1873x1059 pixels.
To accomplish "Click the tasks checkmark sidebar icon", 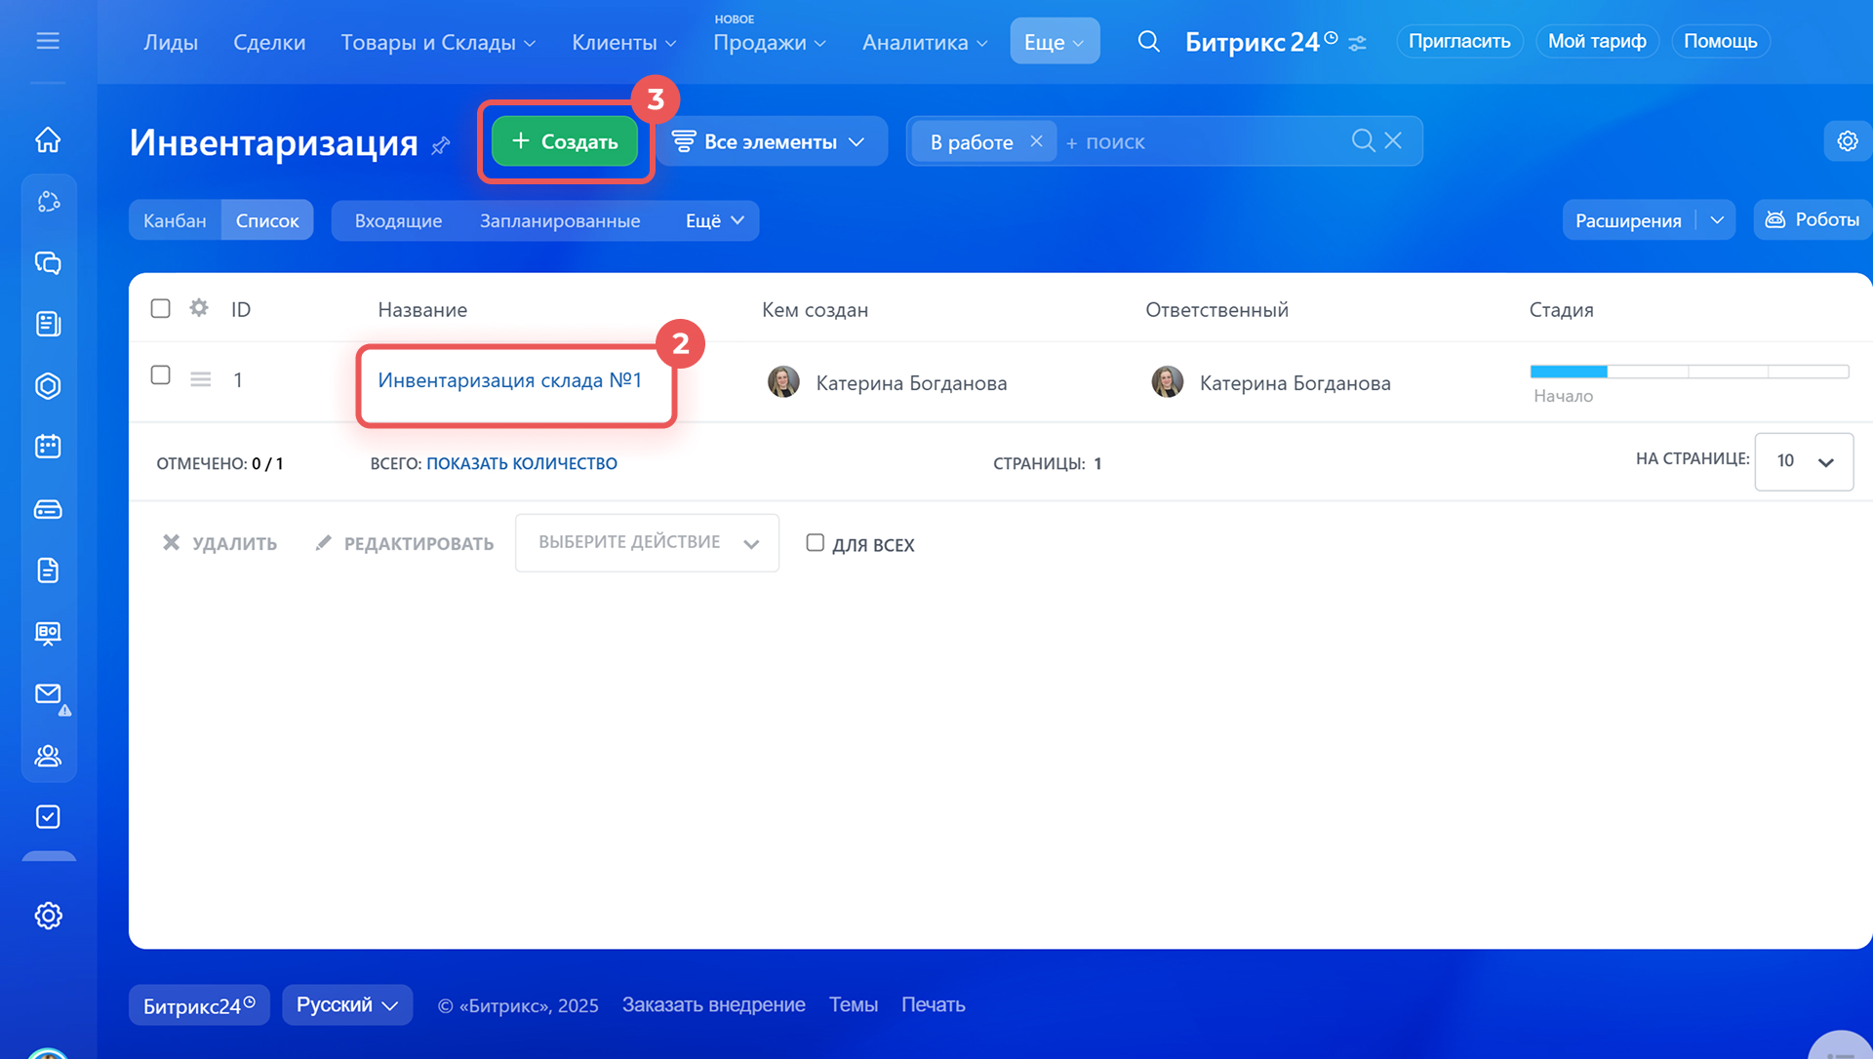I will 48,817.
